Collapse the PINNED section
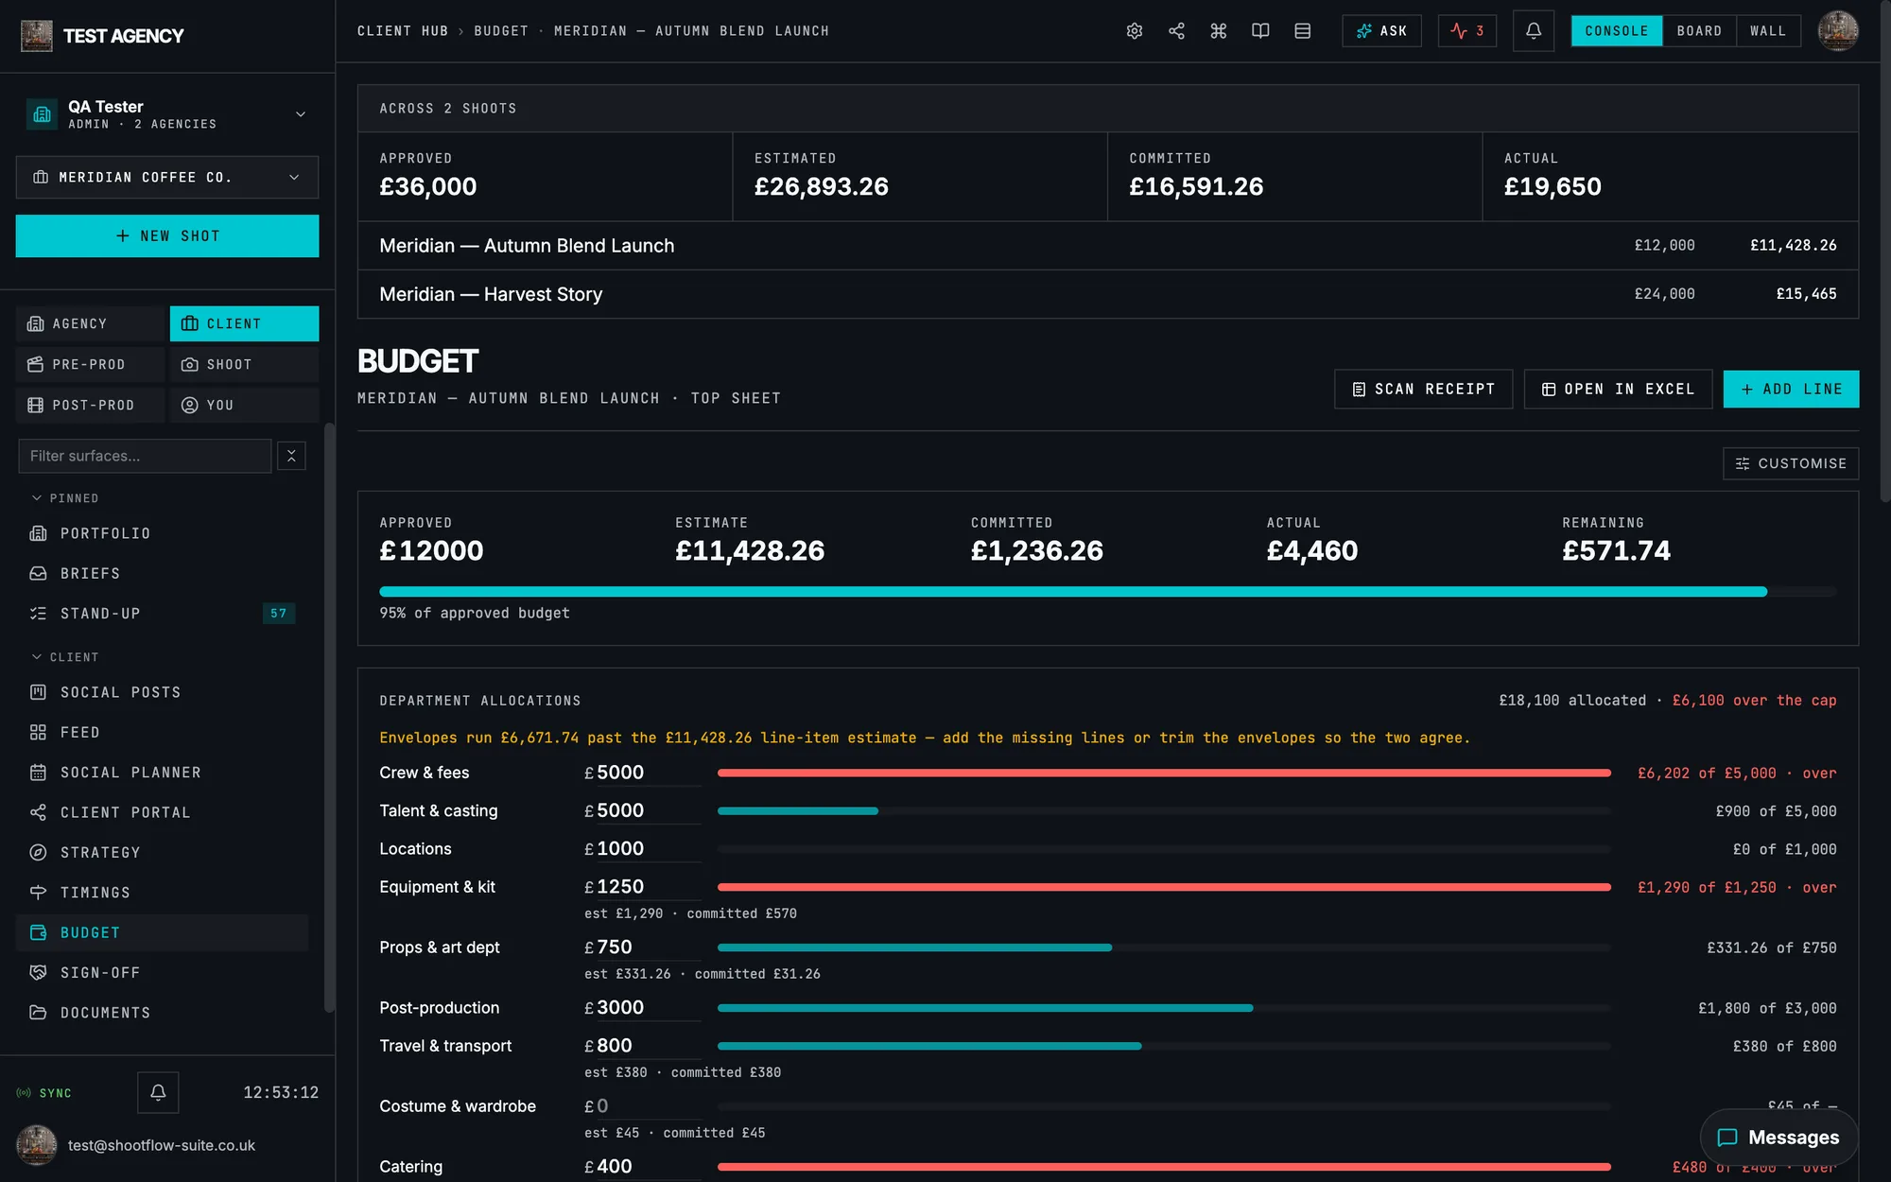This screenshot has width=1891, height=1182. (65, 498)
